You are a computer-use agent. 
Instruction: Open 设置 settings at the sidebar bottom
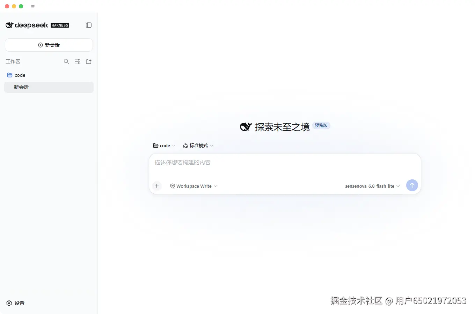pos(16,303)
